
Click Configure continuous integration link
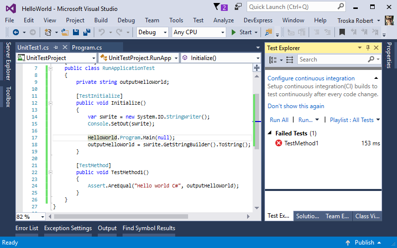(x=311, y=78)
